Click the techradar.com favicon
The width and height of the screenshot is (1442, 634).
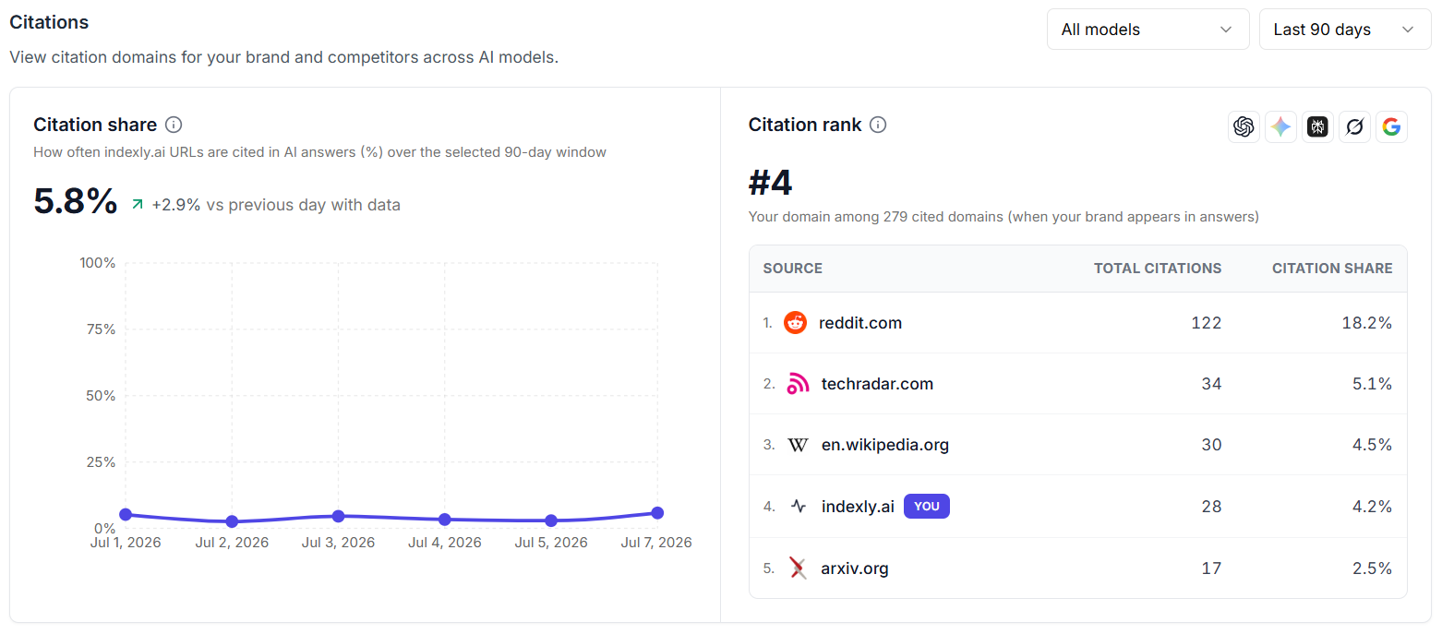798,384
